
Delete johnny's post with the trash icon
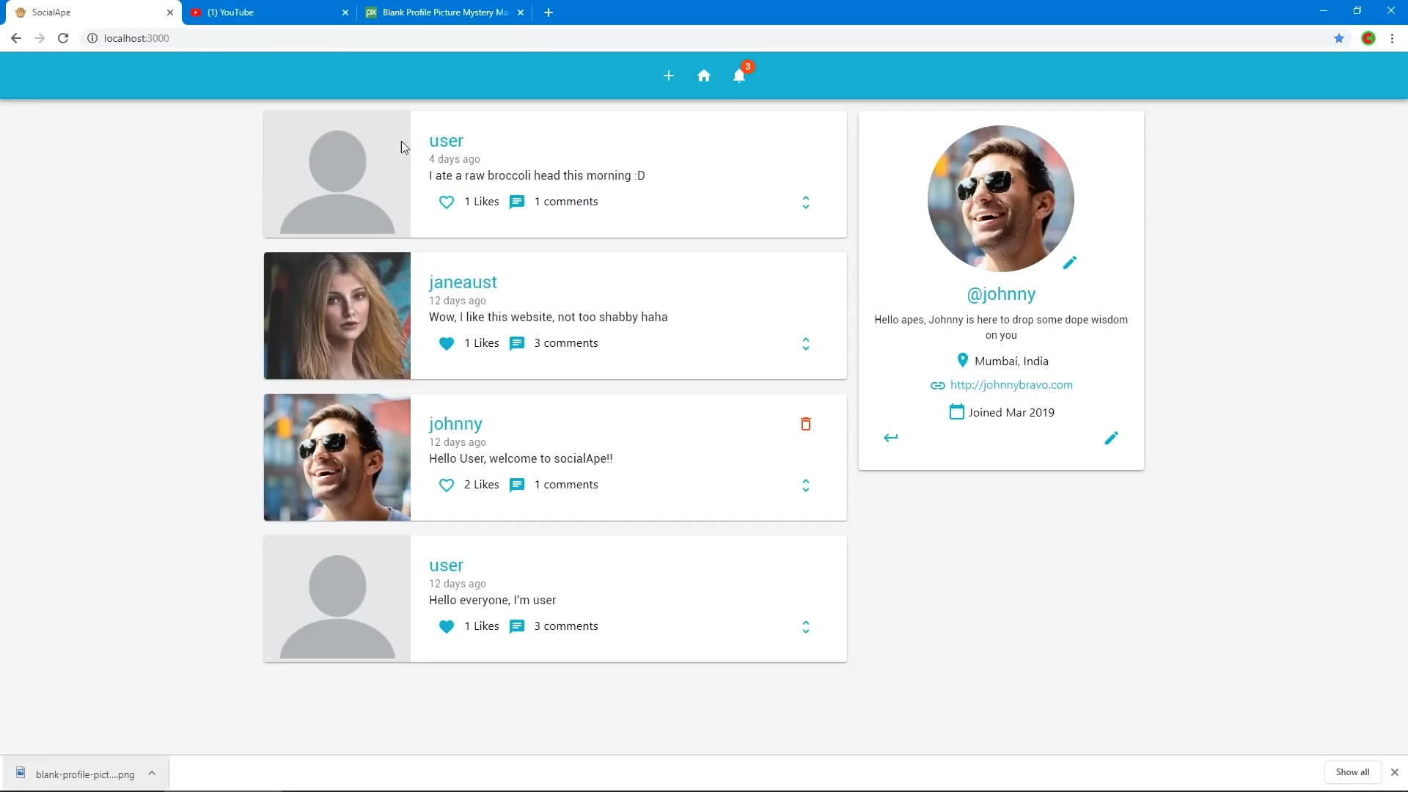805,424
